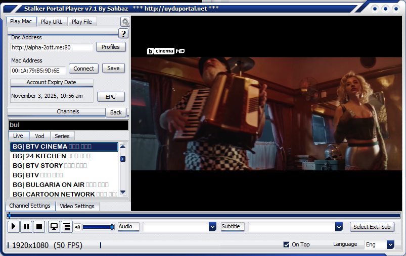Switch to the Play URL tab

pos(52,22)
